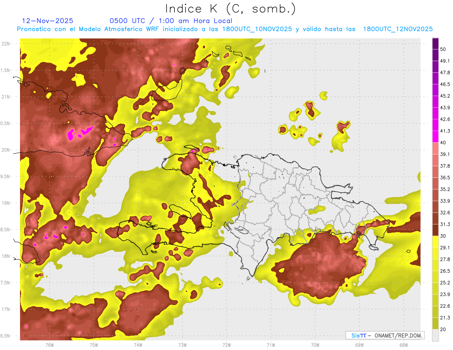This screenshot has height=350, width=453.
Task: Click the longitude axis label "76W"
Action: [49, 345]
